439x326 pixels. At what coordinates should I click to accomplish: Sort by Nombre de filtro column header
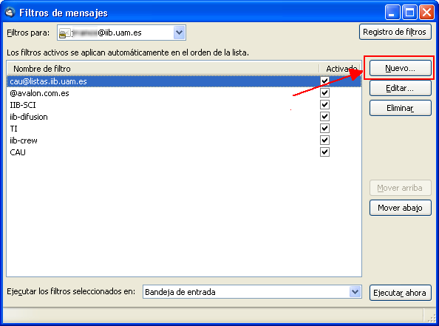(x=163, y=69)
